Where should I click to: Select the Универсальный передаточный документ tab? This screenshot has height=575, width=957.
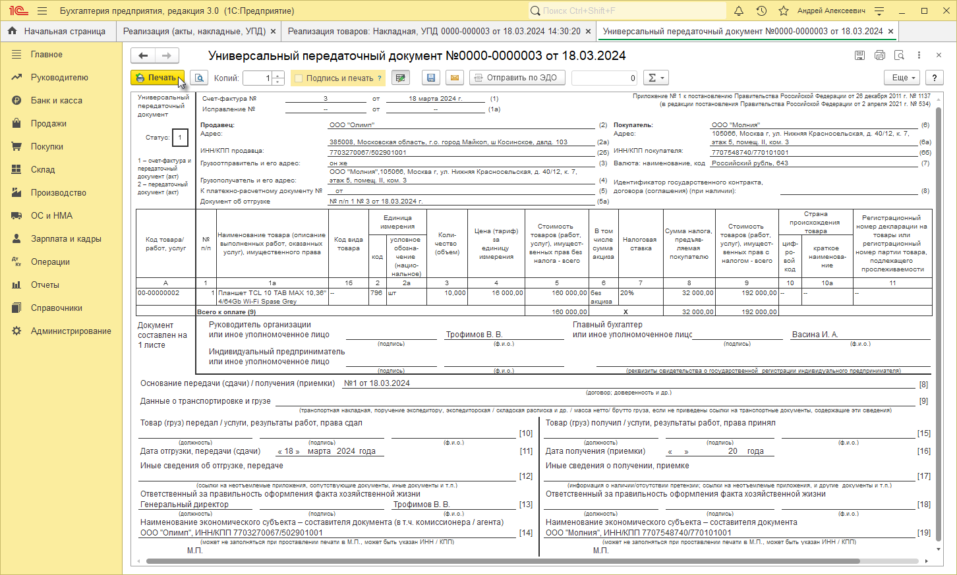point(743,31)
